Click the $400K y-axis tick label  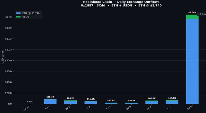pos(9,82)
